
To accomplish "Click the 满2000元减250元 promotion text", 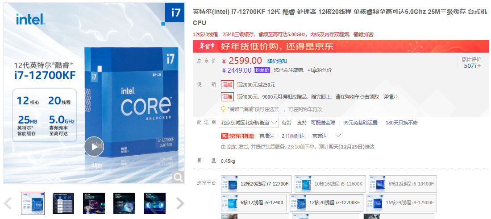I will [256, 85].
